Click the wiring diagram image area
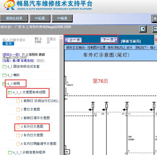Viewport: 157px width, 155px height. [111, 108]
